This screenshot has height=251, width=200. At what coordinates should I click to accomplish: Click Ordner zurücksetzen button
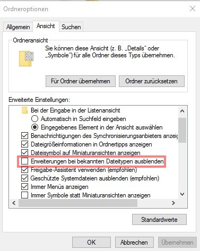(x=152, y=81)
